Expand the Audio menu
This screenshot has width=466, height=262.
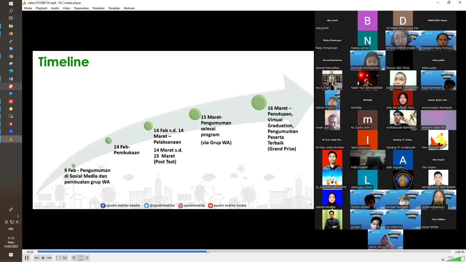click(x=55, y=8)
